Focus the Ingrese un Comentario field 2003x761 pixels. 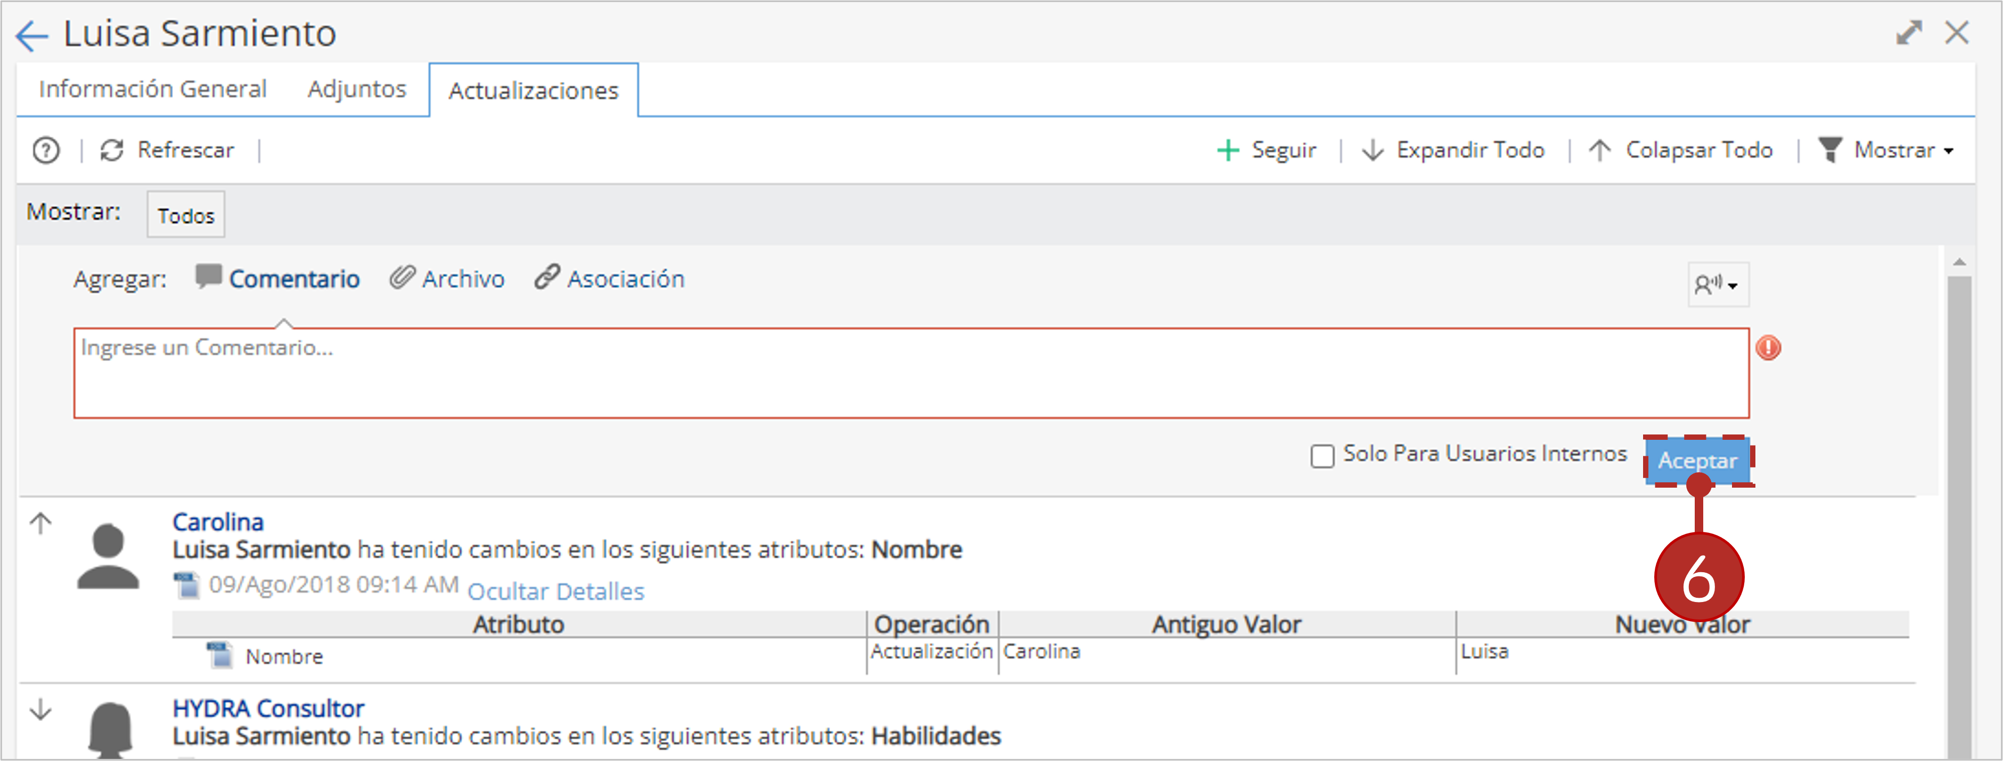point(912,373)
